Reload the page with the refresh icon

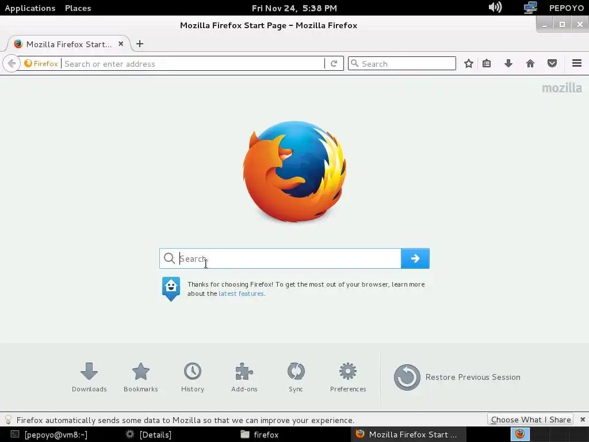[x=334, y=63]
